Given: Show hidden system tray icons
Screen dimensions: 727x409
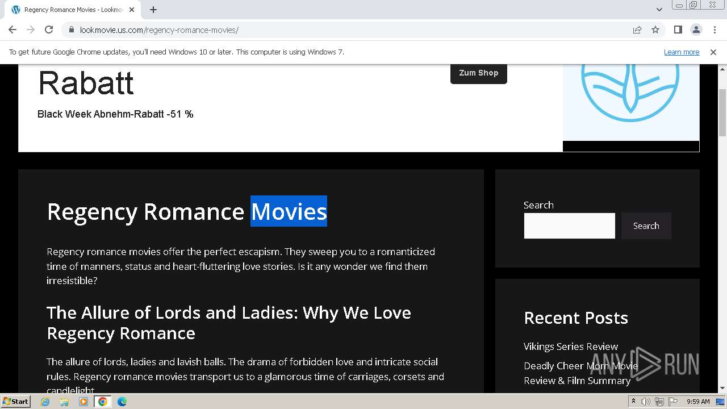Looking at the screenshot, I should point(633,402).
